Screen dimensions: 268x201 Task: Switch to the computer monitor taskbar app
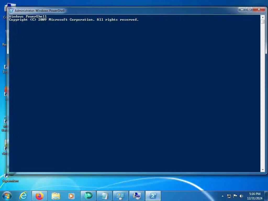[x=137, y=196]
